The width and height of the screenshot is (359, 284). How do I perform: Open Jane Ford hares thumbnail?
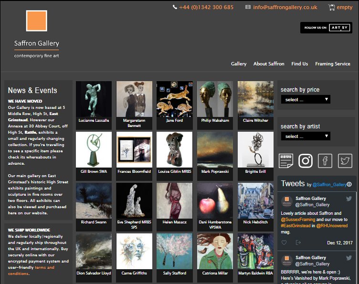174,99
